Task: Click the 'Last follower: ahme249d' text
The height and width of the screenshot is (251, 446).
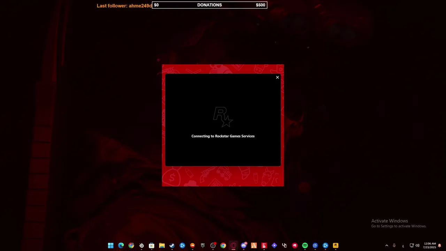Action: (x=124, y=6)
